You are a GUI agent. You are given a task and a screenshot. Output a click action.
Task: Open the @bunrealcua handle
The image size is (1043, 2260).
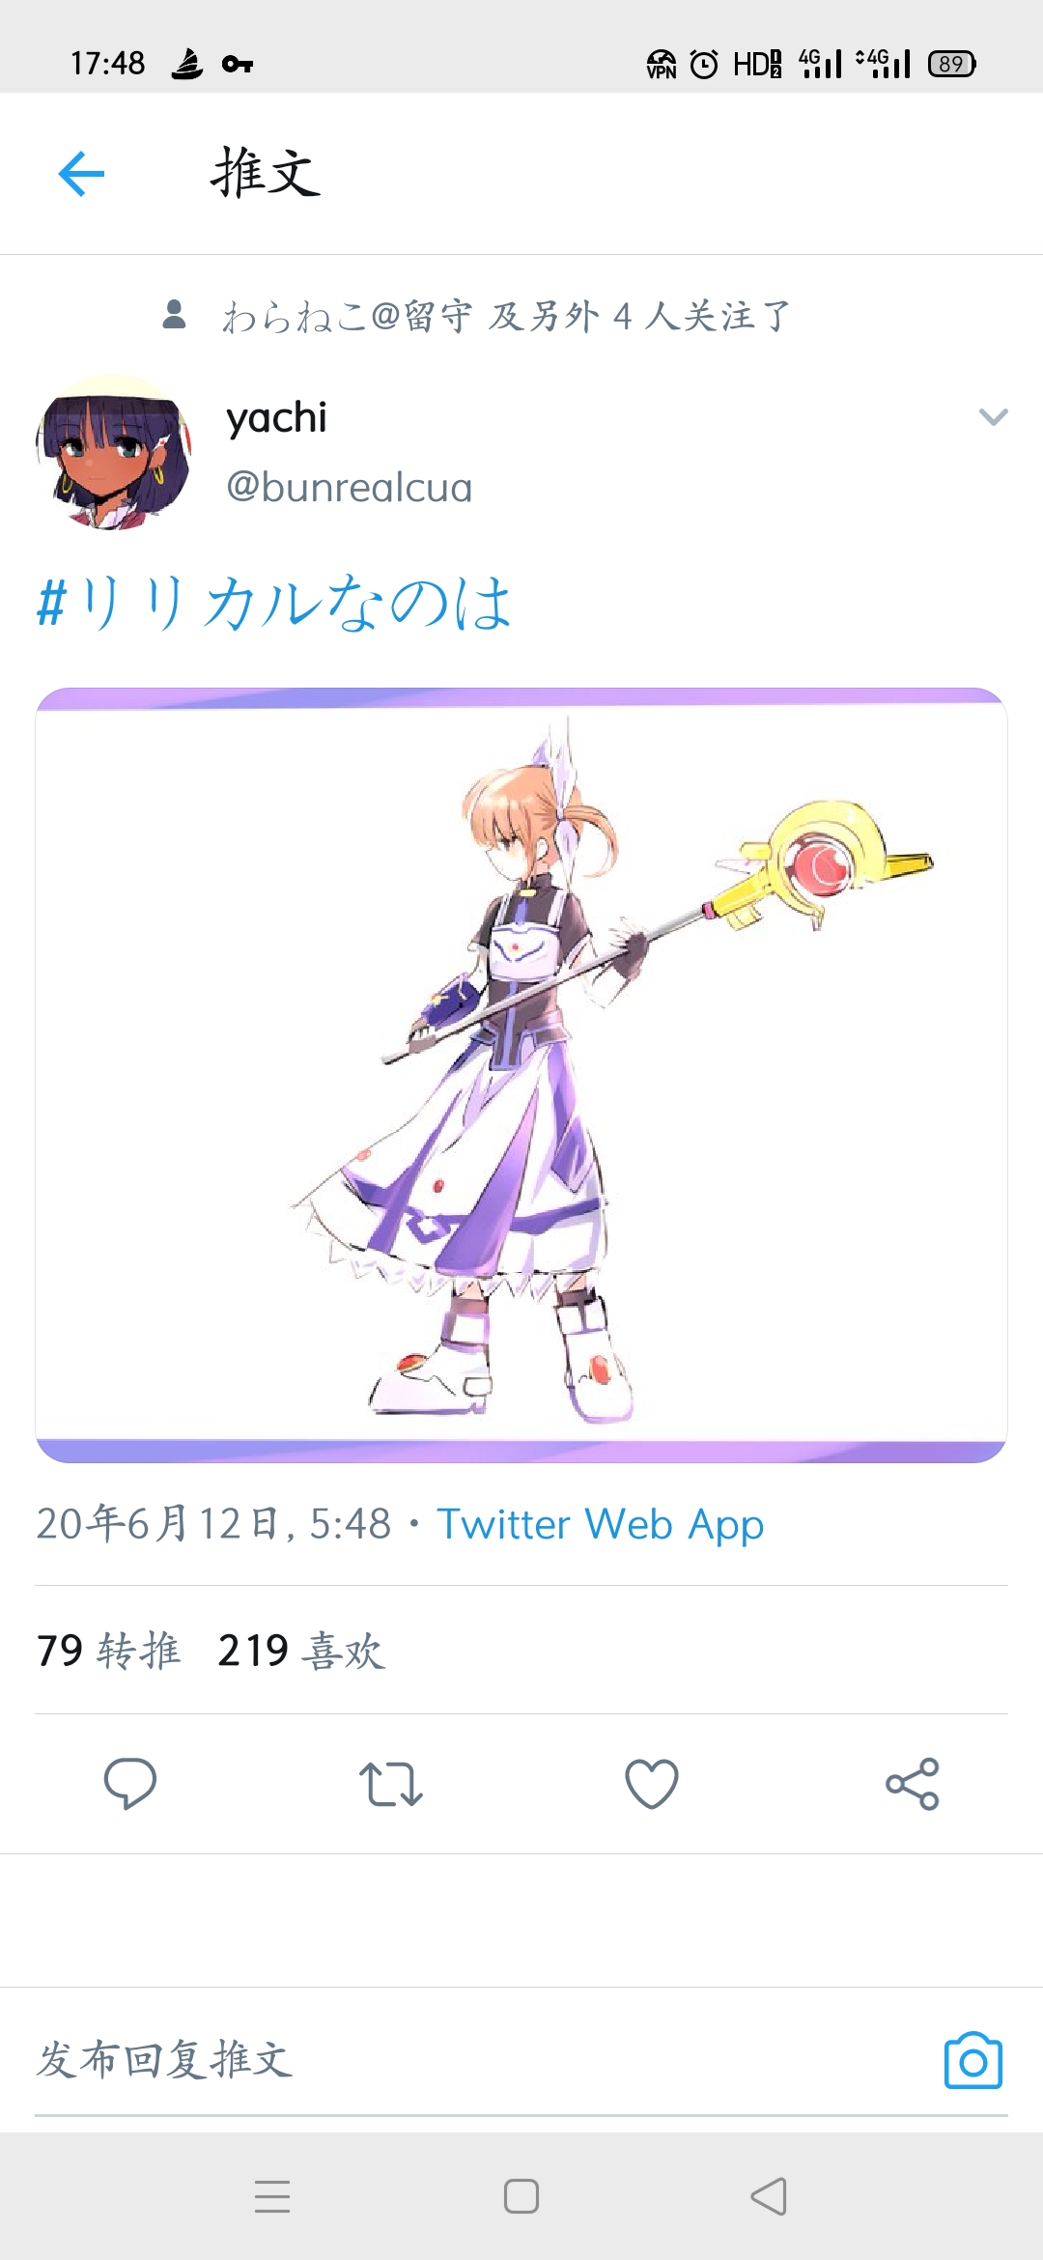[349, 488]
